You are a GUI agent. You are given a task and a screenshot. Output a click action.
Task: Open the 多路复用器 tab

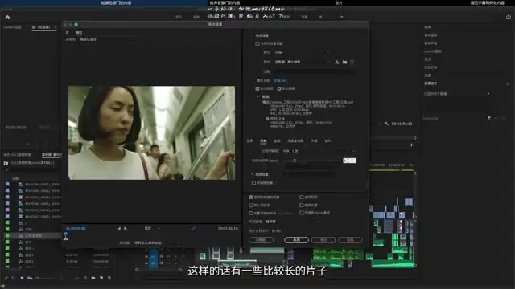coord(295,141)
